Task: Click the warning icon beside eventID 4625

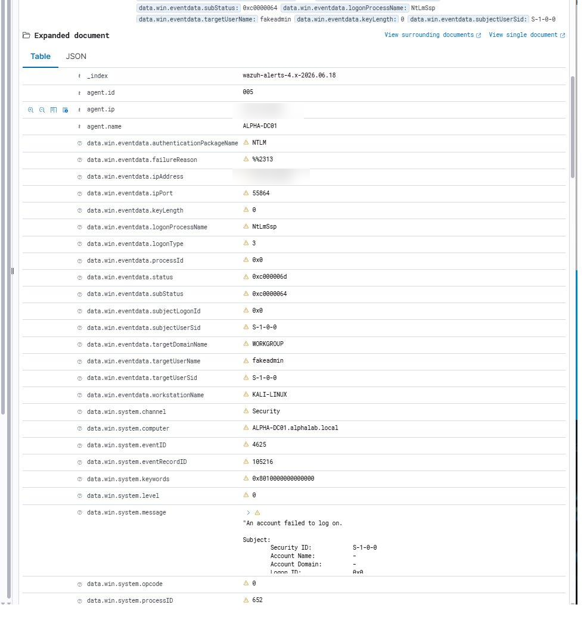Action: [x=246, y=444]
